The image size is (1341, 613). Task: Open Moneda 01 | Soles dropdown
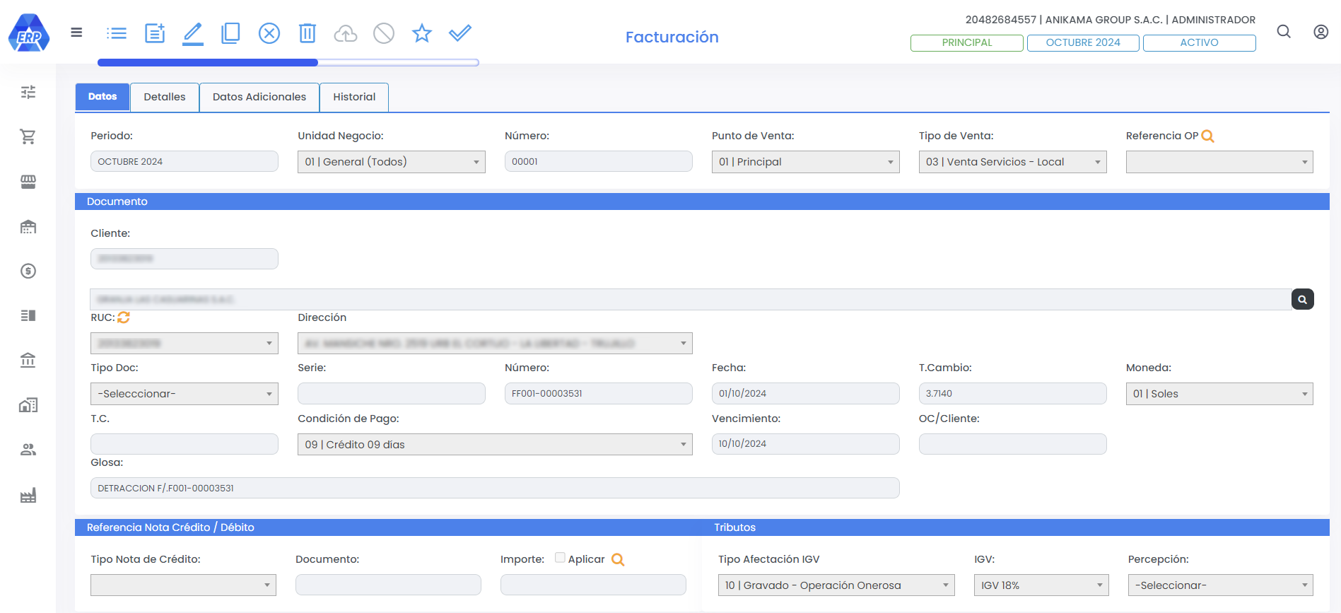pyautogui.click(x=1219, y=394)
